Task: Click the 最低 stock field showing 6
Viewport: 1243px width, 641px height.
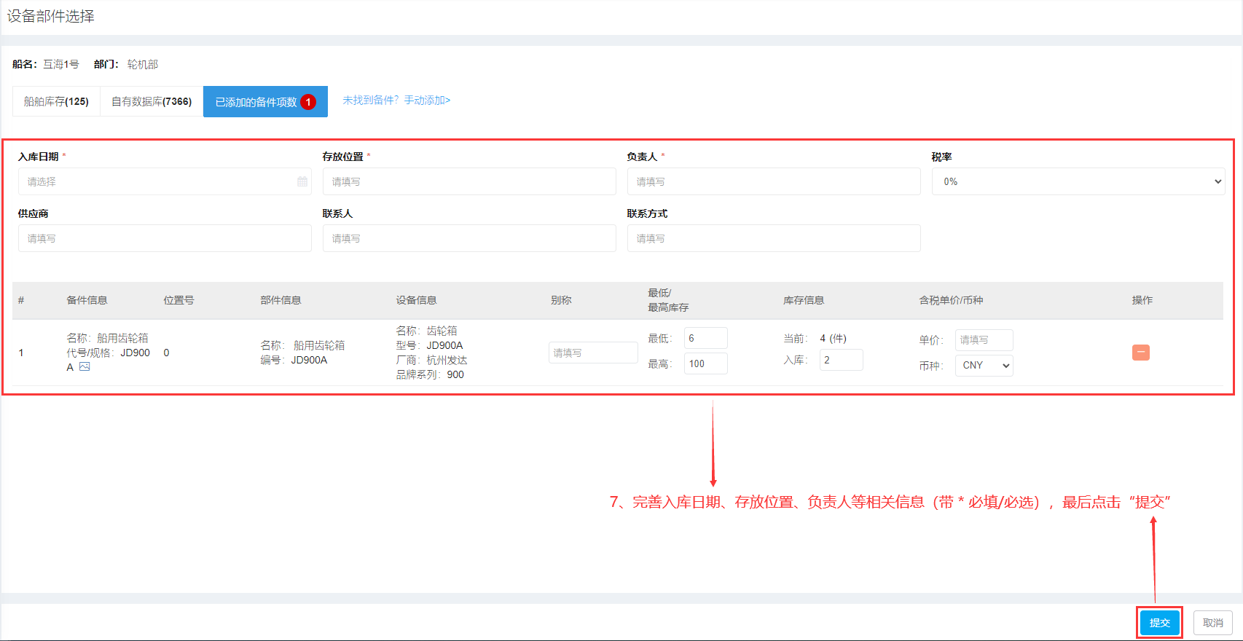Action: 705,338
